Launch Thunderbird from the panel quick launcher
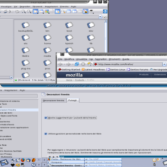167x167 pixels. [x=28, y=160]
